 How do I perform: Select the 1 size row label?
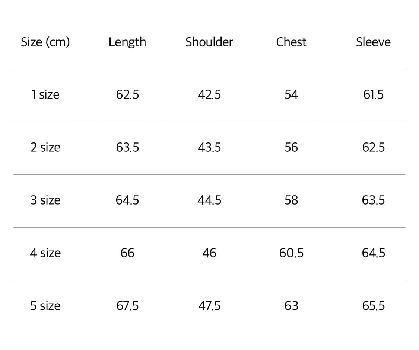click(45, 95)
